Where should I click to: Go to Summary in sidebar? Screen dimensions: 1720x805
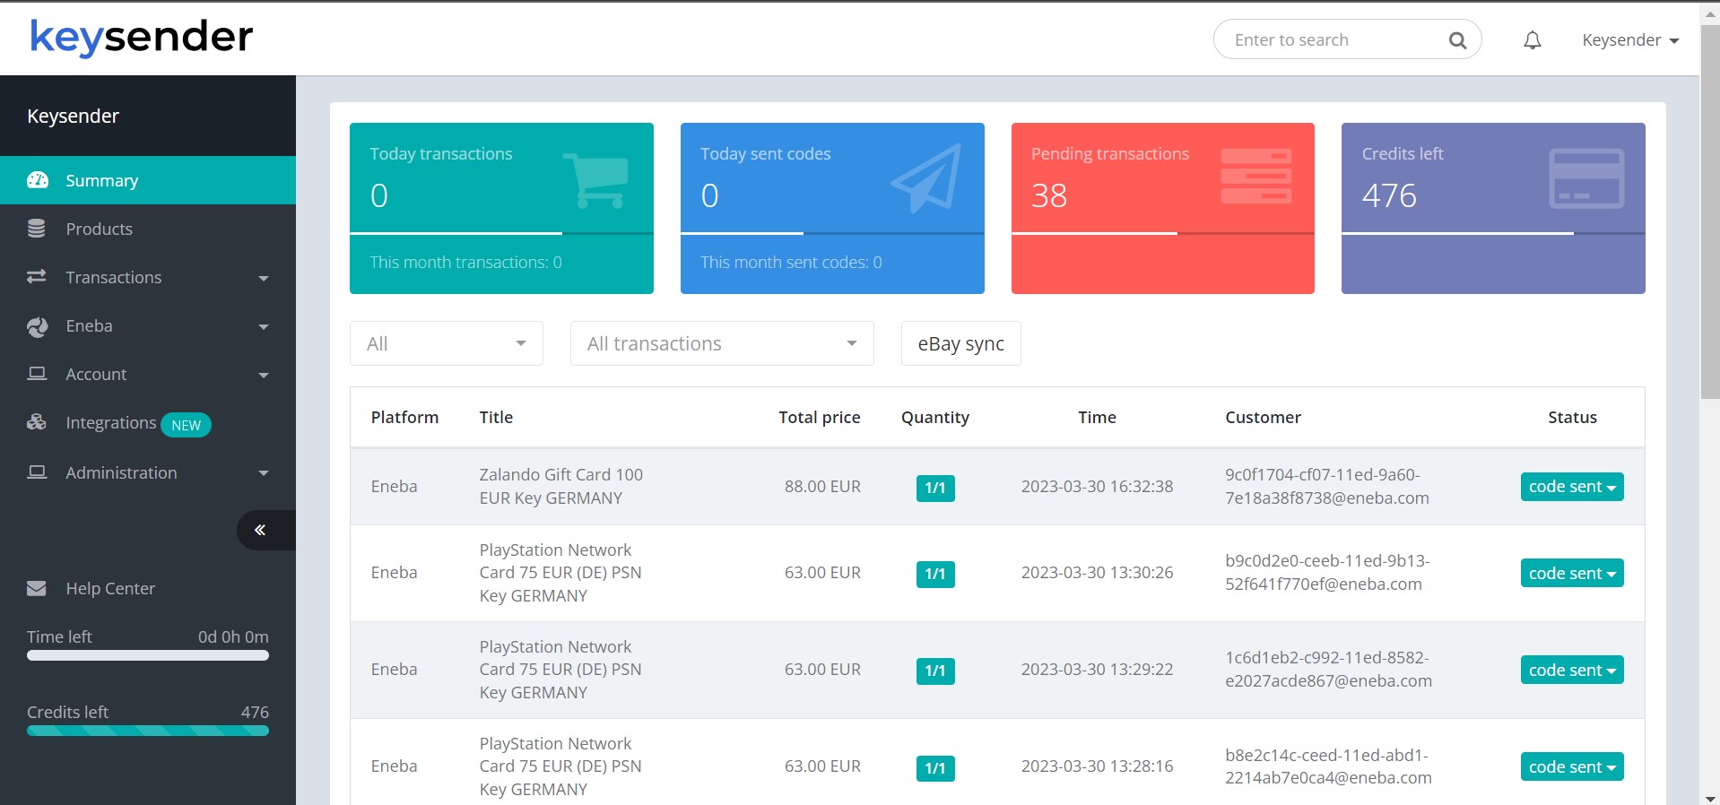click(x=148, y=180)
